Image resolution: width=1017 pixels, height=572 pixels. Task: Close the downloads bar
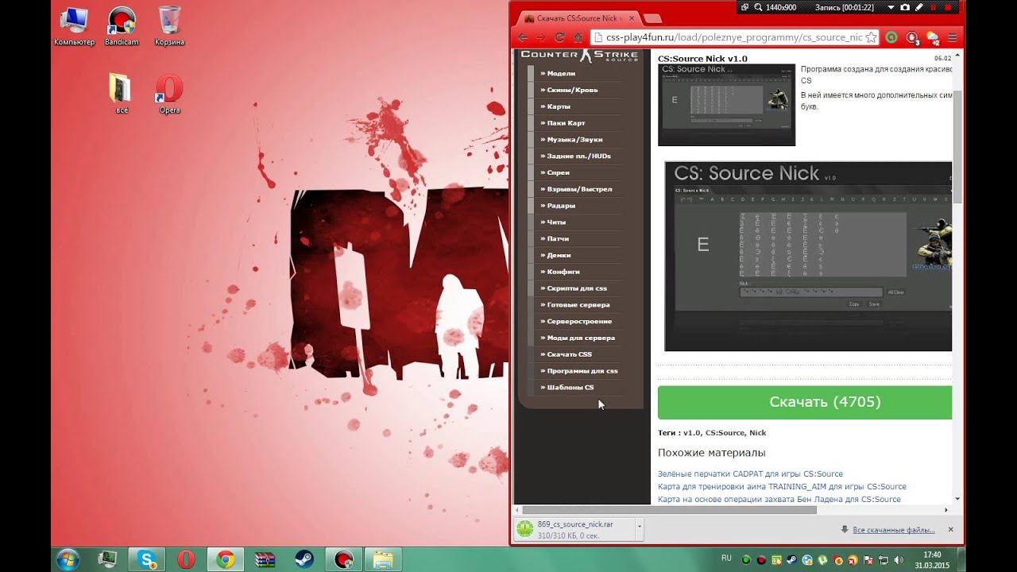(950, 529)
